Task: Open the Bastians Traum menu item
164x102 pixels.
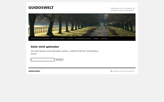Action: [58, 39]
